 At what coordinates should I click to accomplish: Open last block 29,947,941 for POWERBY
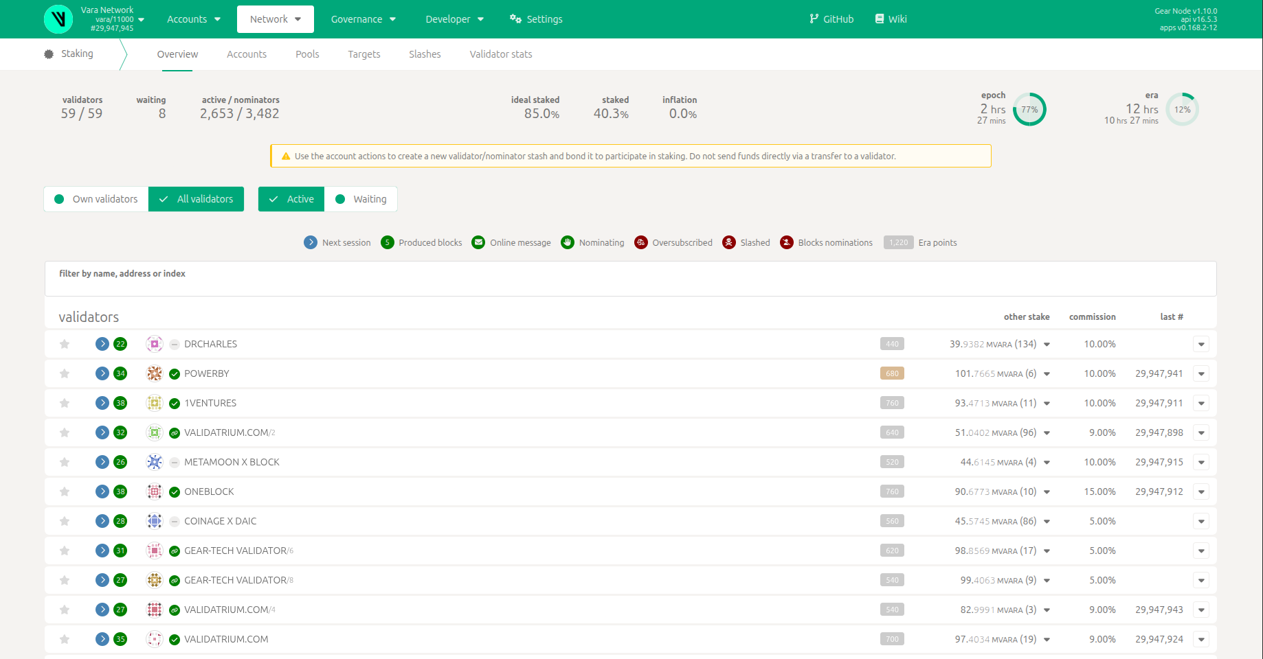[x=1159, y=373]
